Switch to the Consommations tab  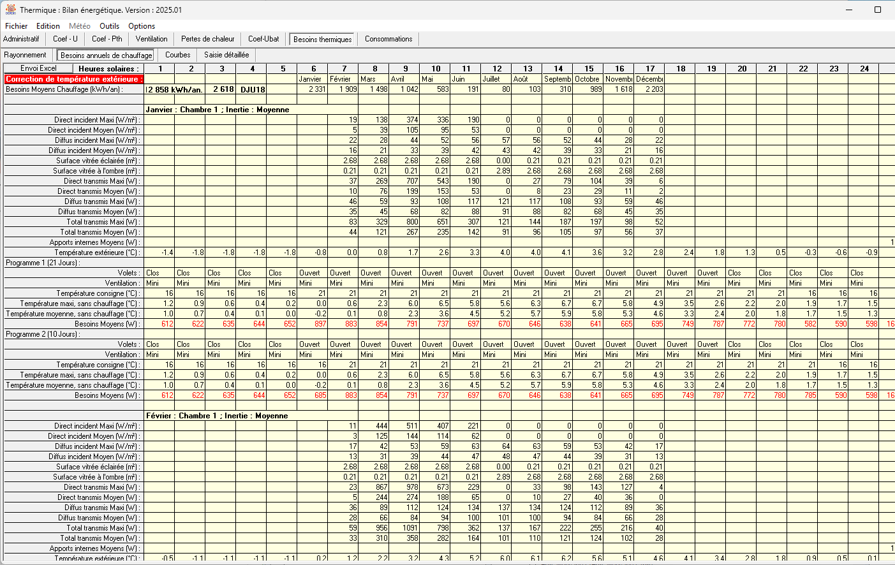point(388,39)
